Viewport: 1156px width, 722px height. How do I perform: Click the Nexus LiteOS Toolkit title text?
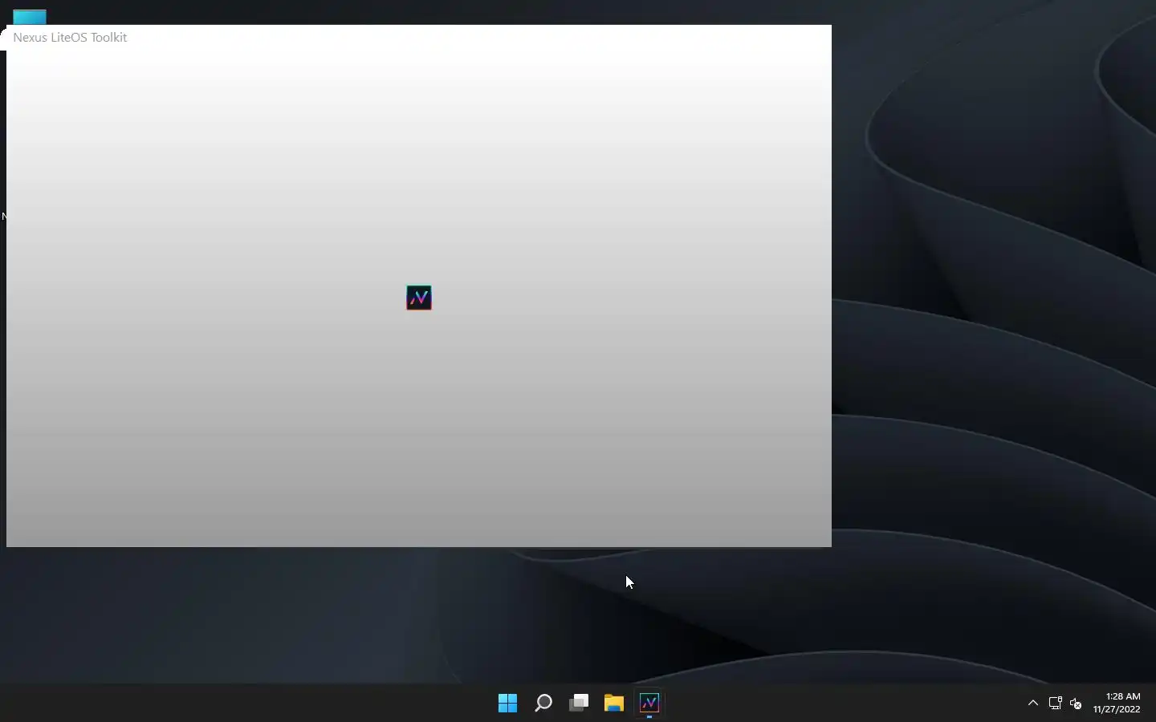click(x=70, y=37)
